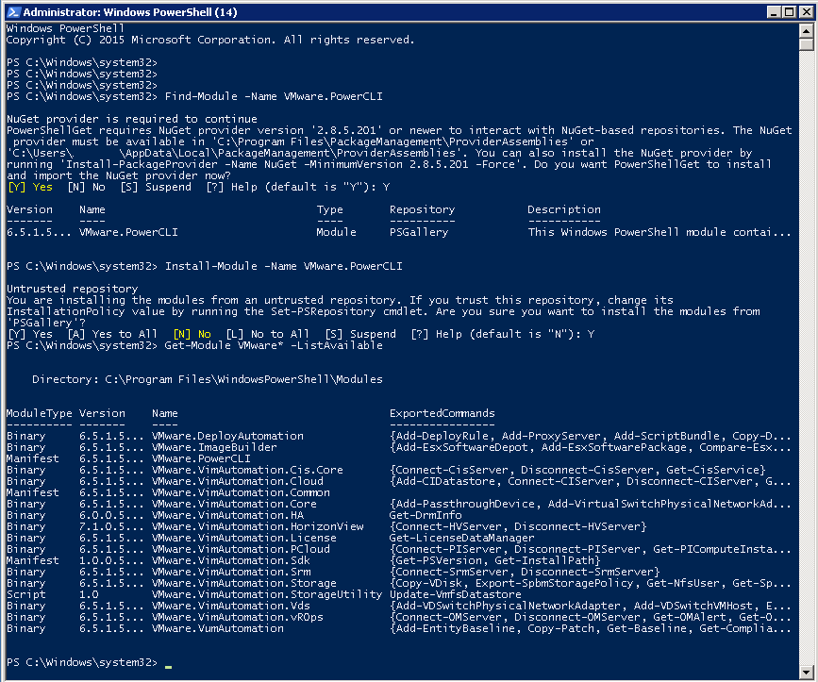Image resolution: width=818 pixels, height=682 pixels.
Task: Click the 'PSGallery' repository value in Find-Module table
Action: [x=419, y=232]
